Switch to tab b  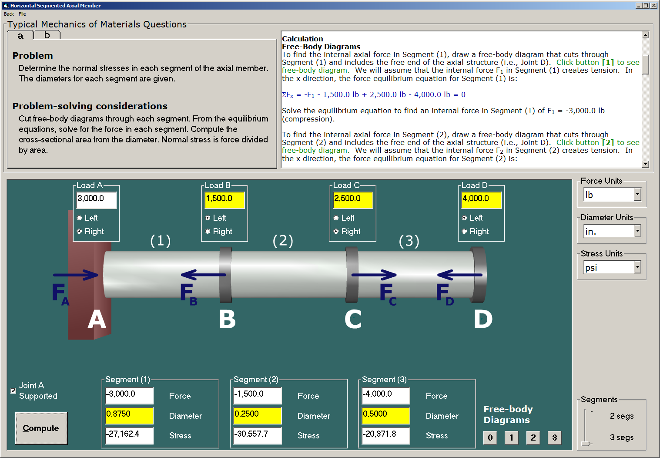[x=47, y=35]
